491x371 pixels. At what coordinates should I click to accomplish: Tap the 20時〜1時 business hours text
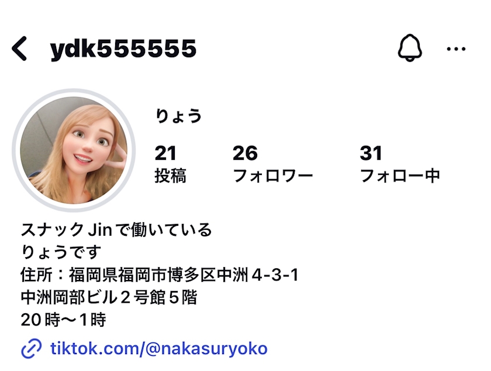[63, 320]
